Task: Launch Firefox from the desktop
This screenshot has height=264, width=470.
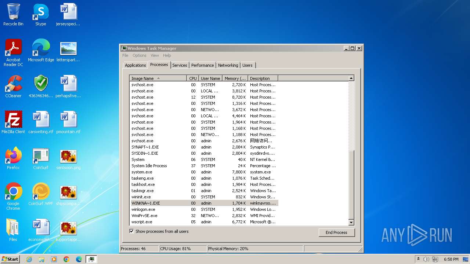Action: point(13,158)
